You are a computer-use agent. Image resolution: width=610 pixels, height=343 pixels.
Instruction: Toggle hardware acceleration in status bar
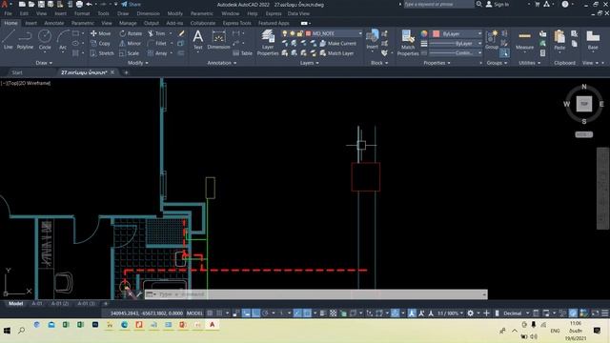point(573,313)
